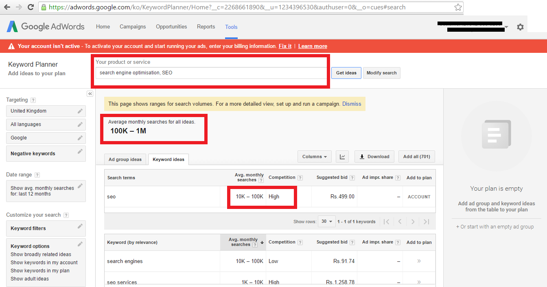Open the Reports menu
Screen dimensions: 547x287
206,27
